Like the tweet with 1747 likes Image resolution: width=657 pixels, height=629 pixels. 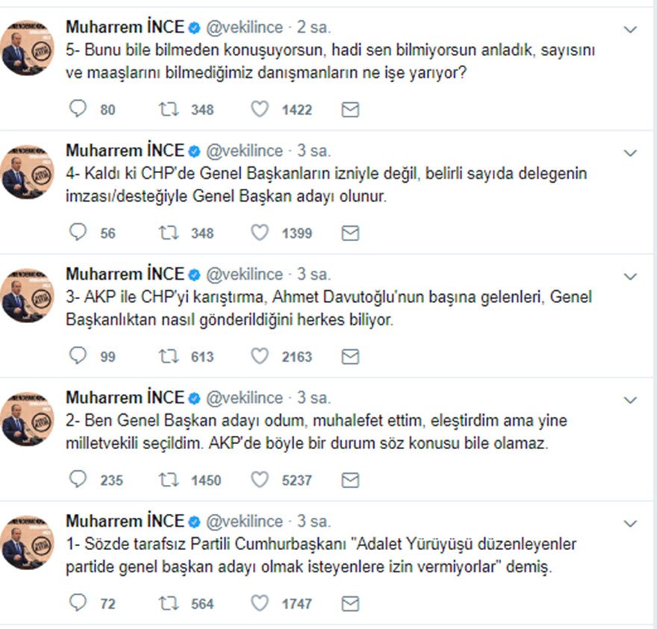259,603
